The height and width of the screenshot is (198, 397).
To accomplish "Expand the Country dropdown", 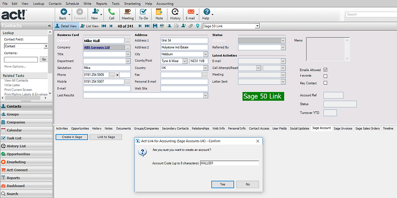I will coord(205,68).
